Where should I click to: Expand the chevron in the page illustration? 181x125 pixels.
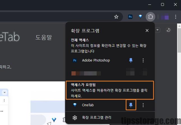4,92
